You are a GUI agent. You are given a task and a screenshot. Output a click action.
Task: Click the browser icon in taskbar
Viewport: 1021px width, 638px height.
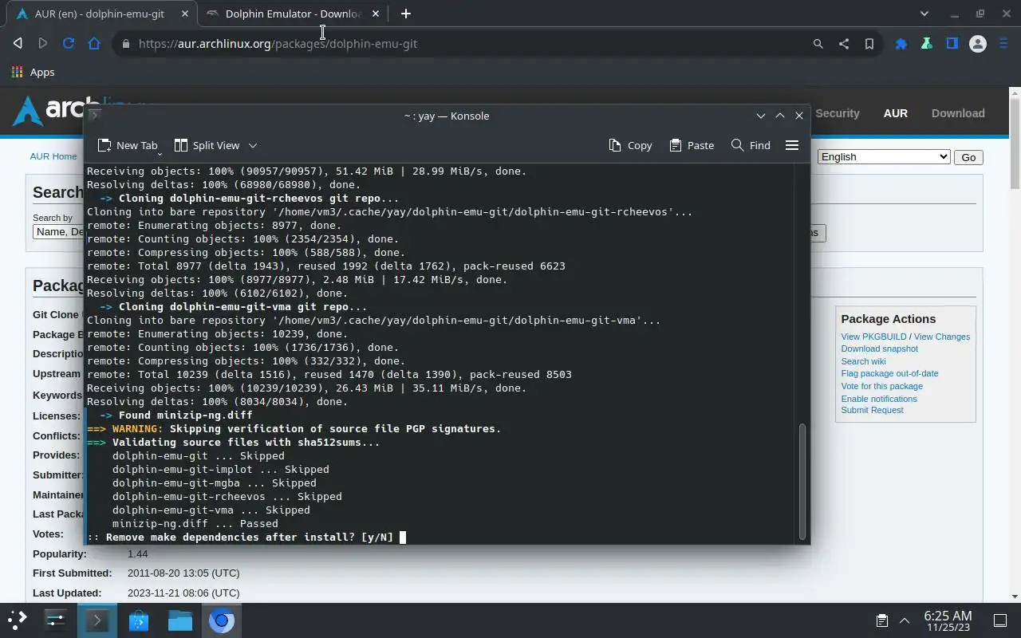(222, 620)
